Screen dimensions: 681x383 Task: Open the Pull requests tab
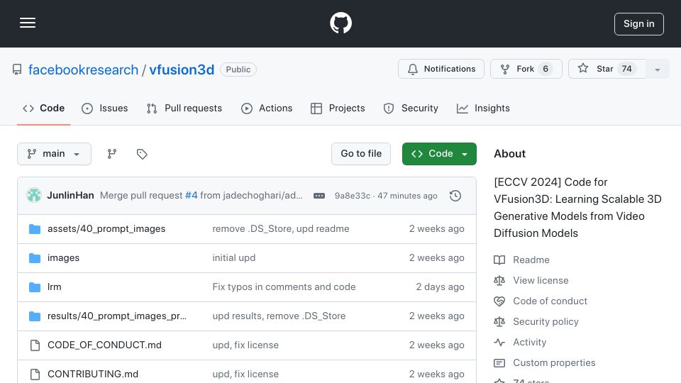coord(184,108)
